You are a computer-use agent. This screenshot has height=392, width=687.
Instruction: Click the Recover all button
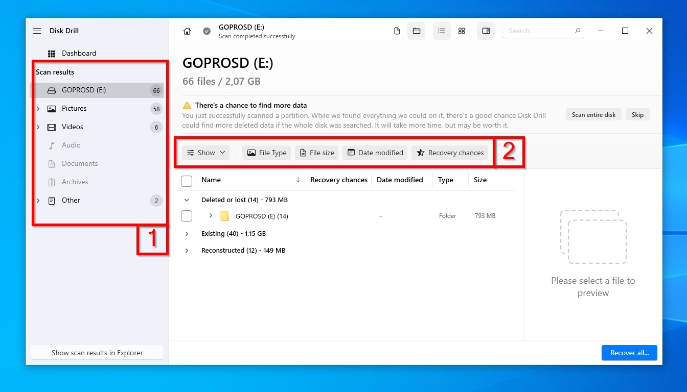629,353
